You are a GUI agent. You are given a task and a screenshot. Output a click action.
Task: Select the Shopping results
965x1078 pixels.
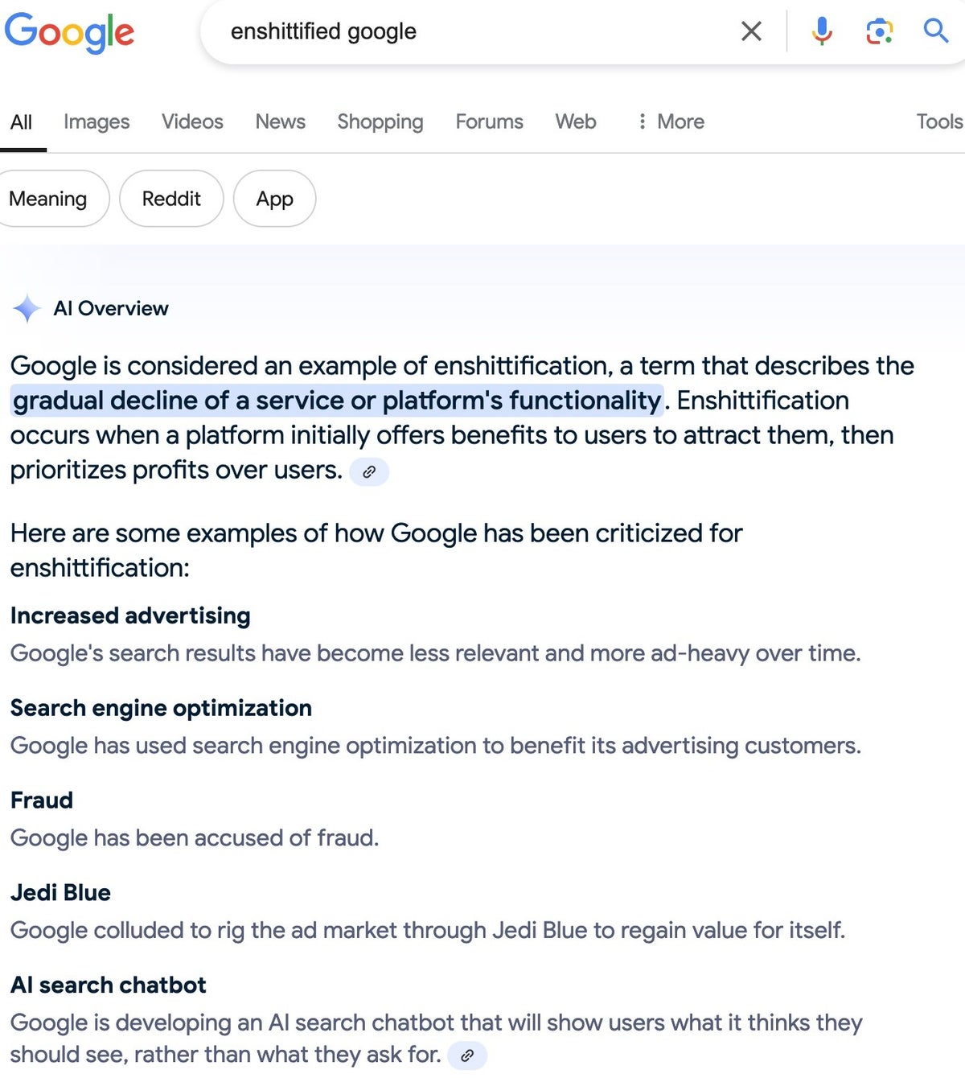click(x=380, y=121)
